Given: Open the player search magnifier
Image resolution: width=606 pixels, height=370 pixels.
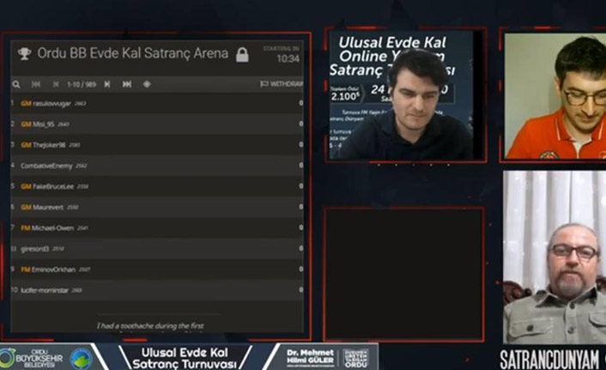Looking at the screenshot, I should coord(16,84).
